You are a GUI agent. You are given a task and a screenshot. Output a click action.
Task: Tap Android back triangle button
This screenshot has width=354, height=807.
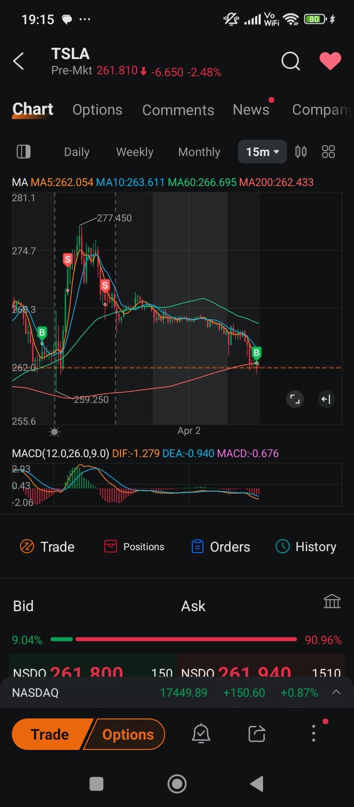[257, 784]
